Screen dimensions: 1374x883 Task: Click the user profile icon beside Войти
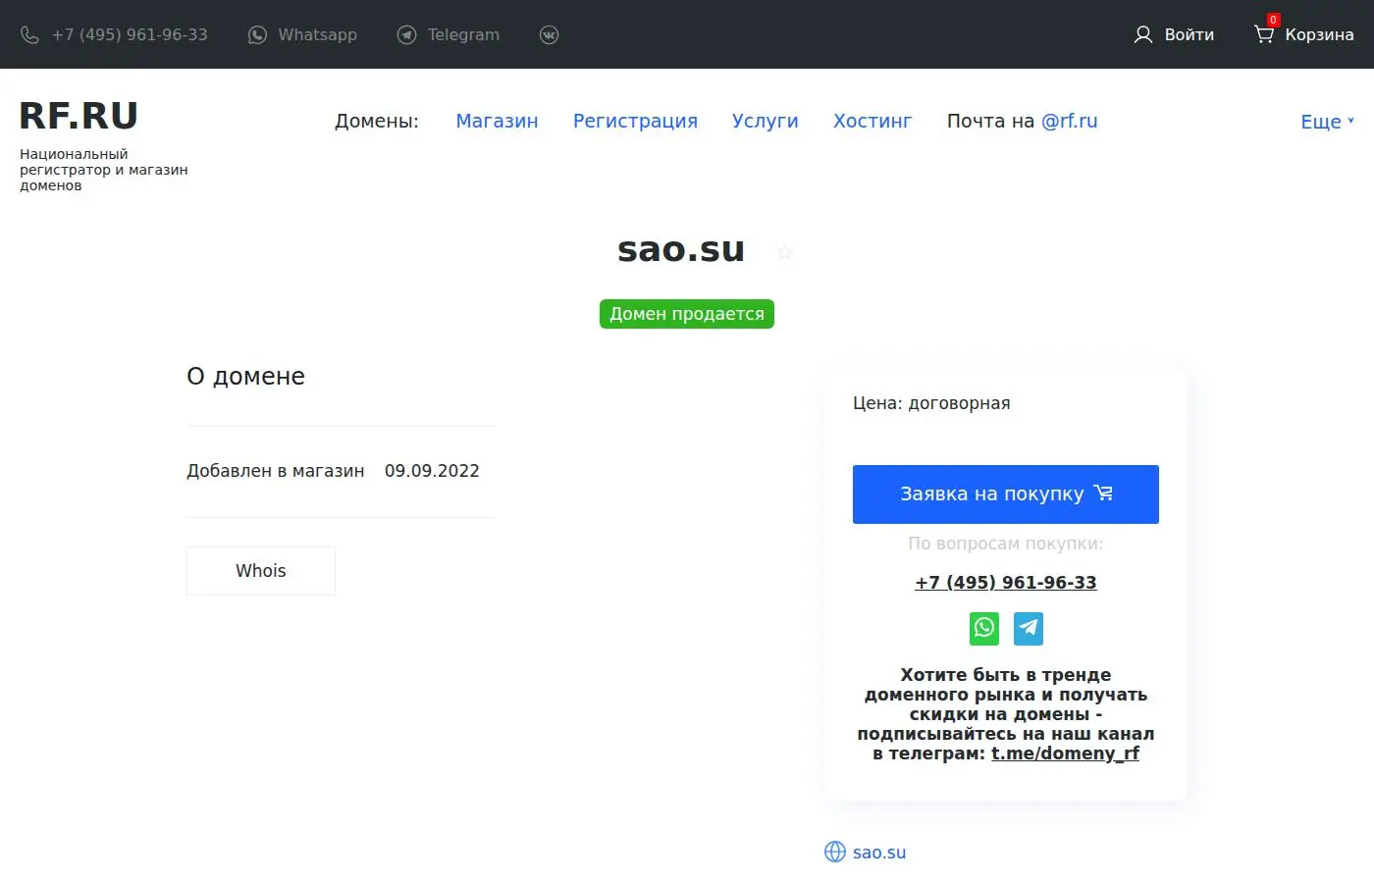pyautogui.click(x=1143, y=35)
